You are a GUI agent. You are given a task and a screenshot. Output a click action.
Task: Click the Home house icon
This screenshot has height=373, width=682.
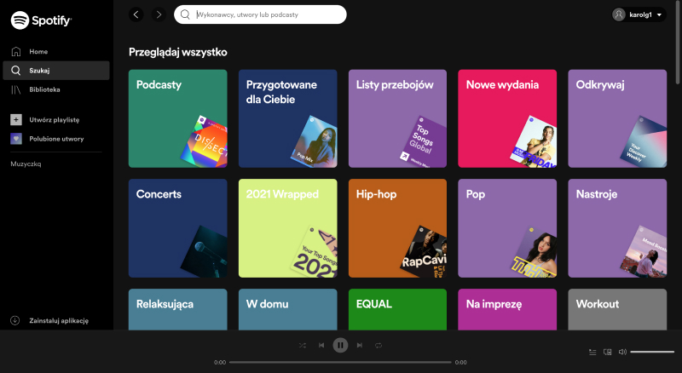click(x=16, y=51)
